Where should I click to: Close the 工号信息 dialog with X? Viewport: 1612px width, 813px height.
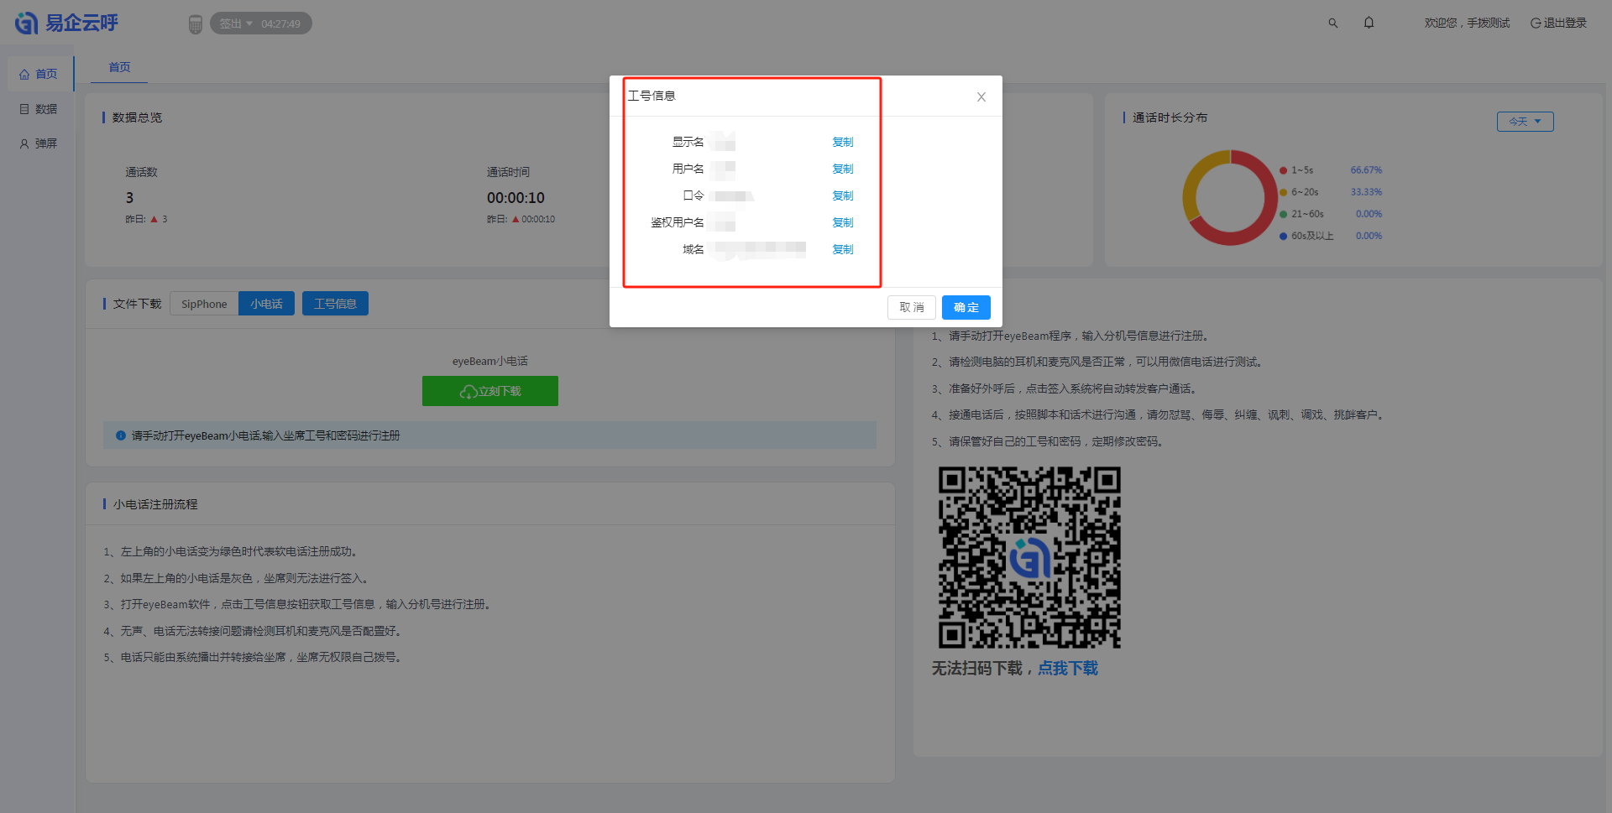[981, 97]
